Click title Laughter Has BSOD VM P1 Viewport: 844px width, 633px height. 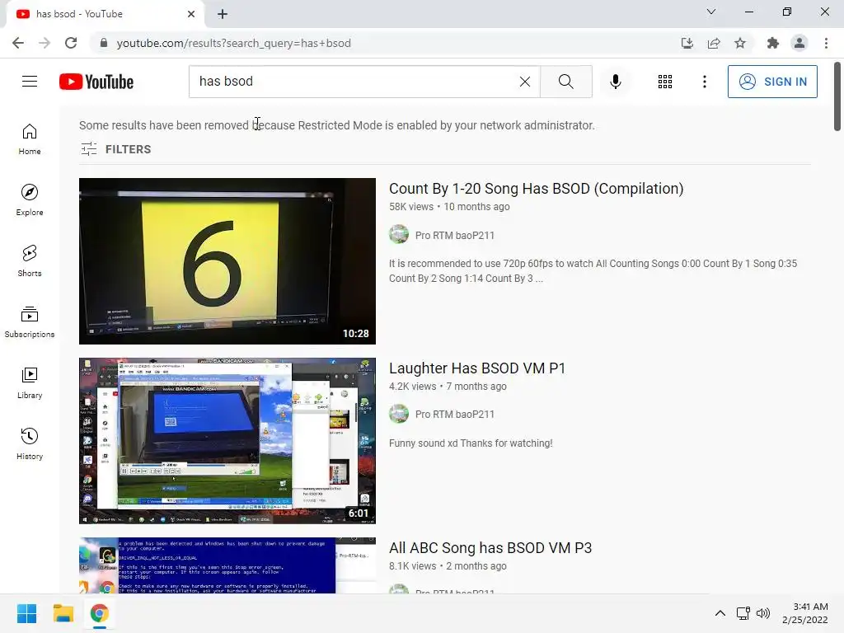pyautogui.click(x=477, y=368)
